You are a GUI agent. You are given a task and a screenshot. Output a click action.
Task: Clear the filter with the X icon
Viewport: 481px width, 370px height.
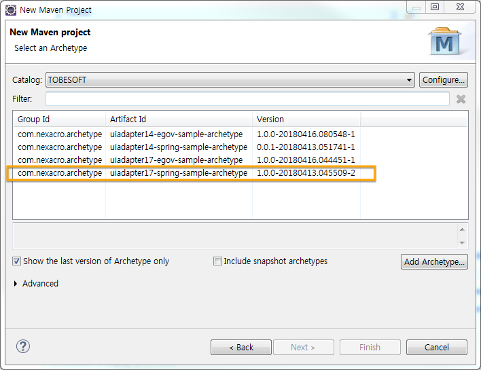pyautogui.click(x=461, y=99)
